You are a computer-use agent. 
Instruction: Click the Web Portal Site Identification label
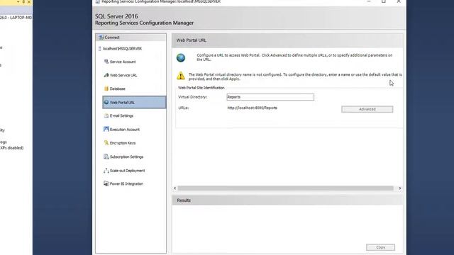coord(201,88)
